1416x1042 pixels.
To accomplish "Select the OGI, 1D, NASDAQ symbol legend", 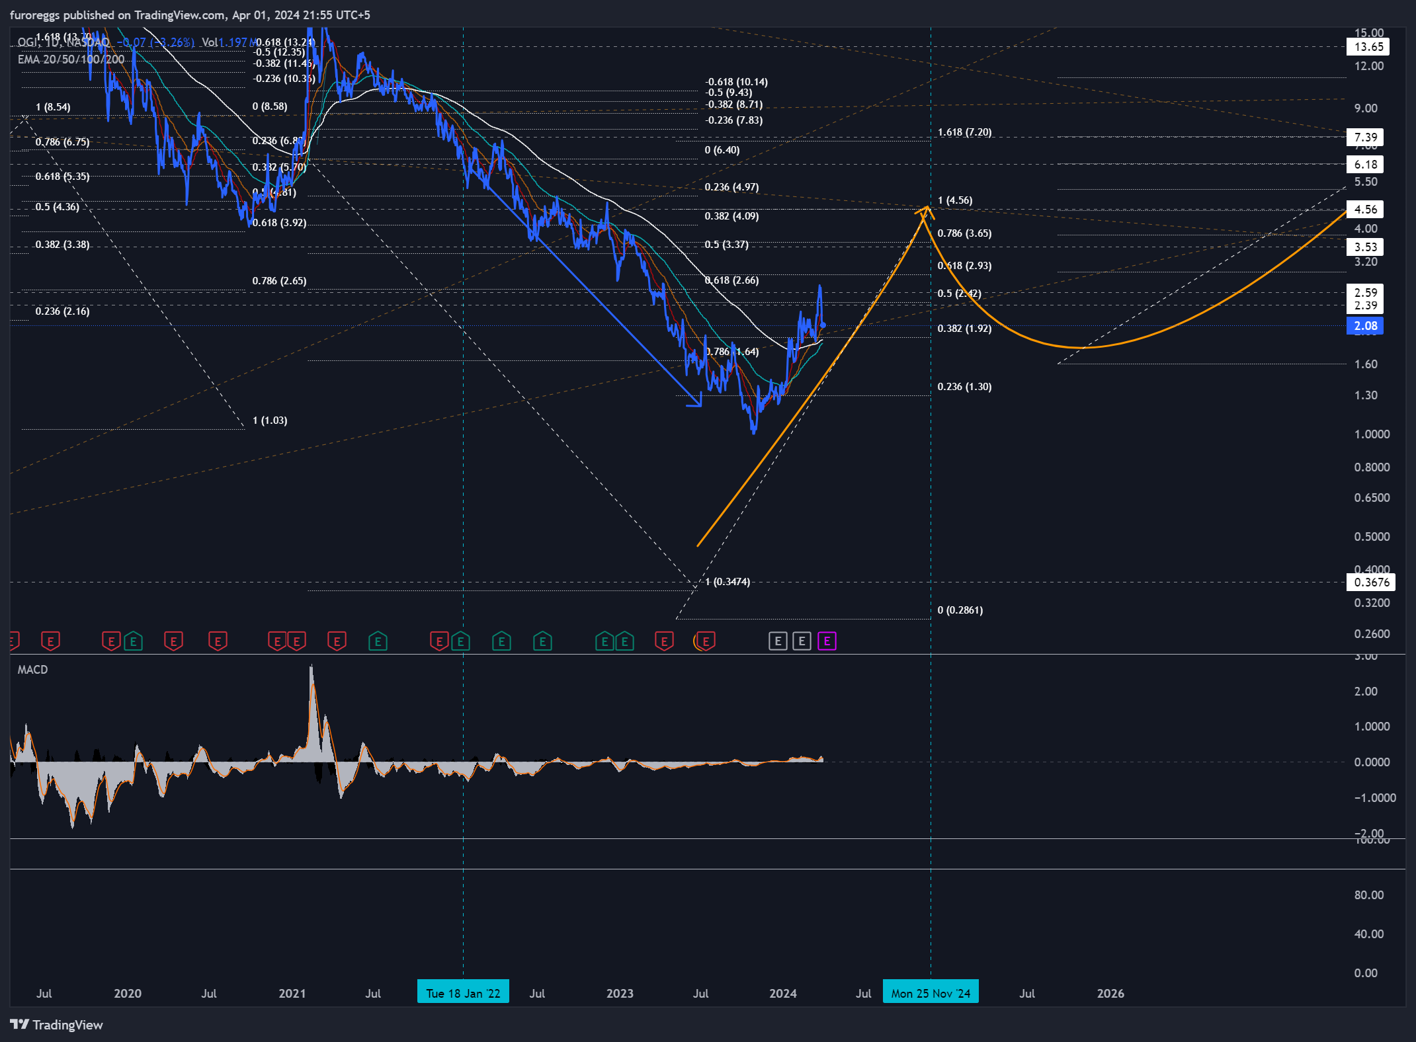I will click(x=63, y=42).
